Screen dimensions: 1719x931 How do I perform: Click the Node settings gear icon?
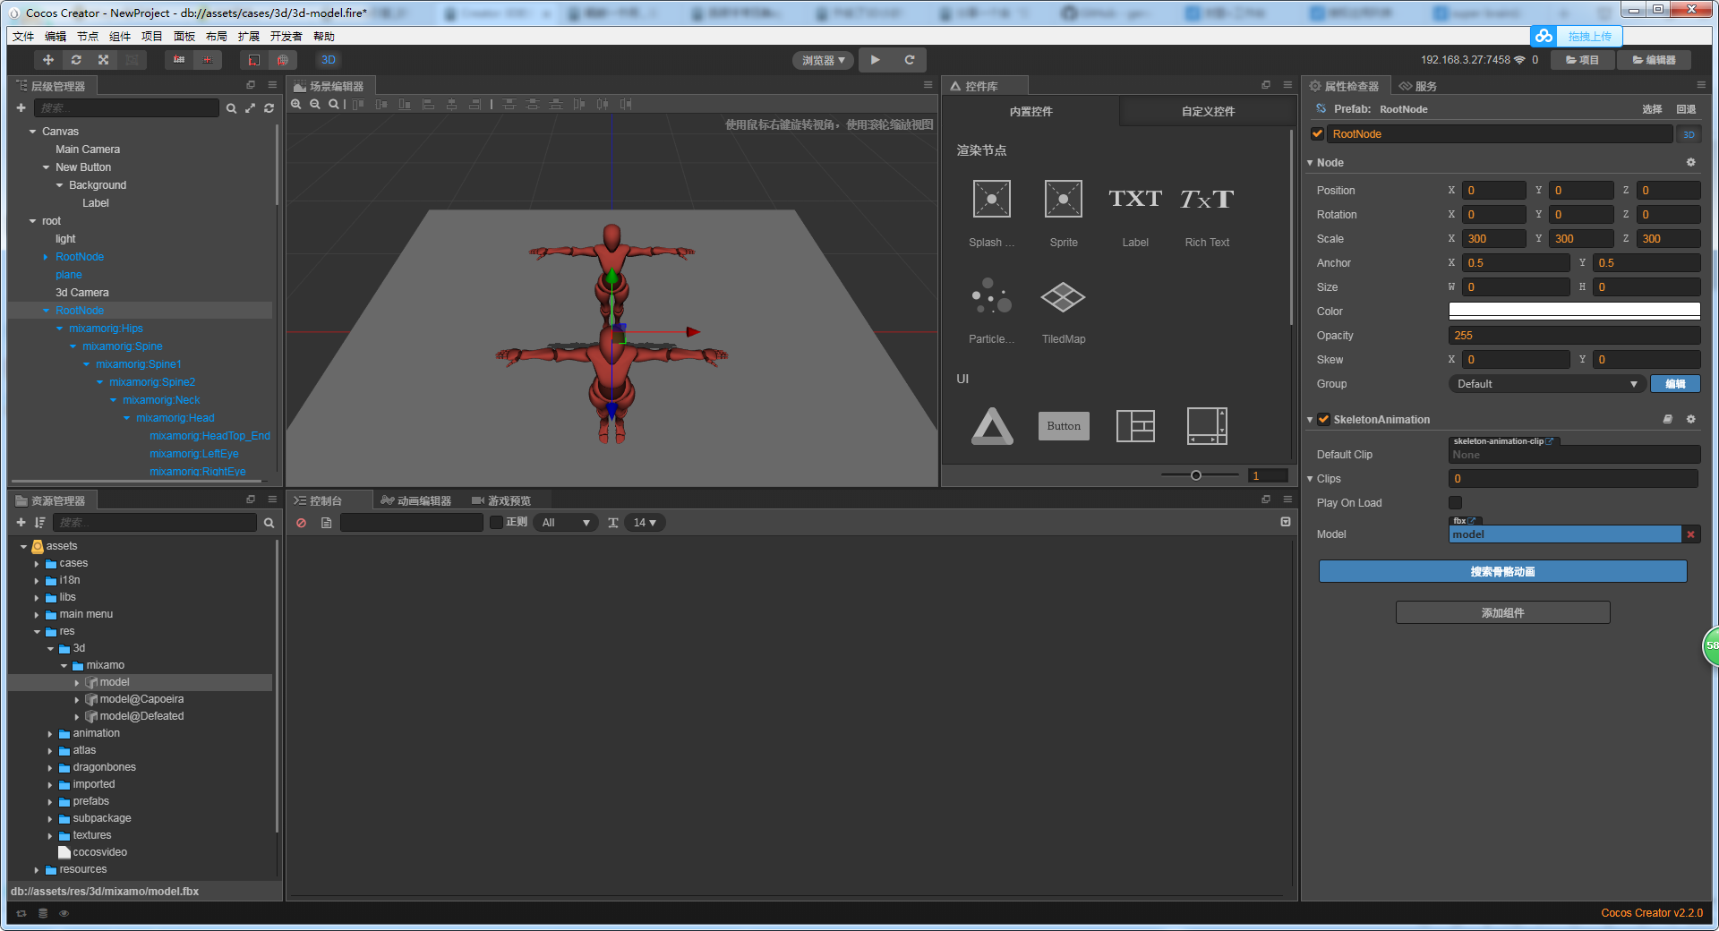(1690, 163)
